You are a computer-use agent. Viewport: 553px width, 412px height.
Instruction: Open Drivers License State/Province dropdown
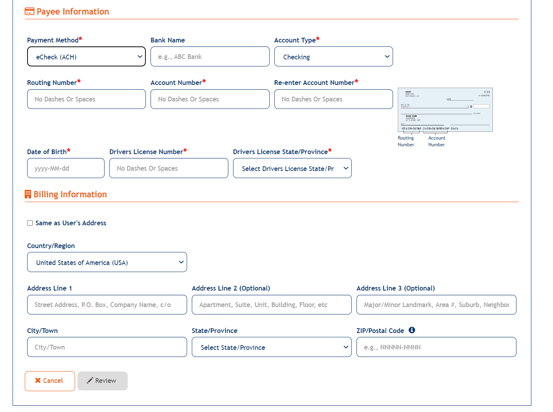click(x=292, y=168)
